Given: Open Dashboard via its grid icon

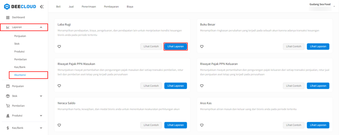Looking at the screenshot, I should point(8,17).
